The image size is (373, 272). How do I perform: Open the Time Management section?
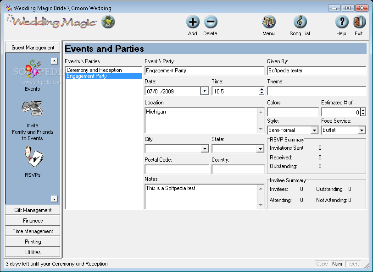click(33, 231)
